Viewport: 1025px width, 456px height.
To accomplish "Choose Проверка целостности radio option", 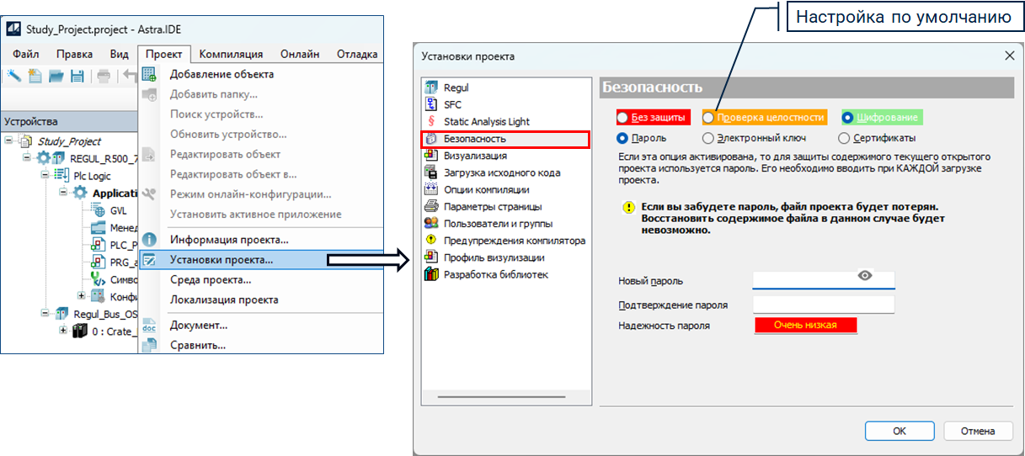I will [x=709, y=118].
